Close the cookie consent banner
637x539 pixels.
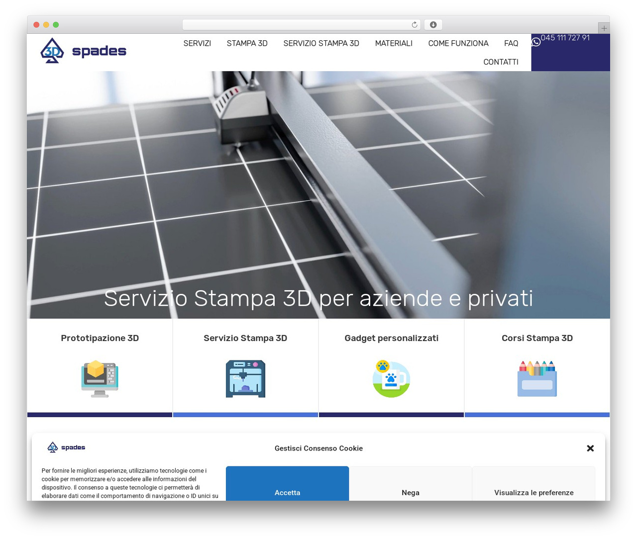[590, 448]
